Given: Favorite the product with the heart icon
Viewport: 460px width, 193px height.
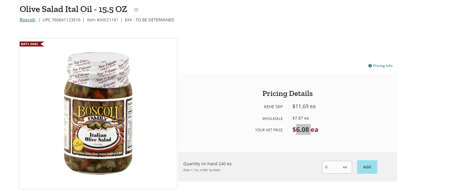Looking at the screenshot, I should (x=136, y=10).
